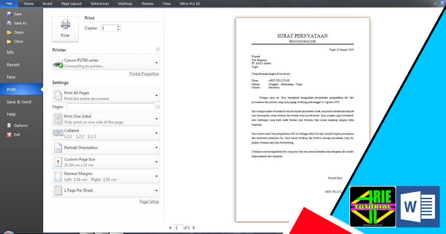This screenshot has height=234, width=446.
Task: Click the Save As icon
Action: (9, 23)
